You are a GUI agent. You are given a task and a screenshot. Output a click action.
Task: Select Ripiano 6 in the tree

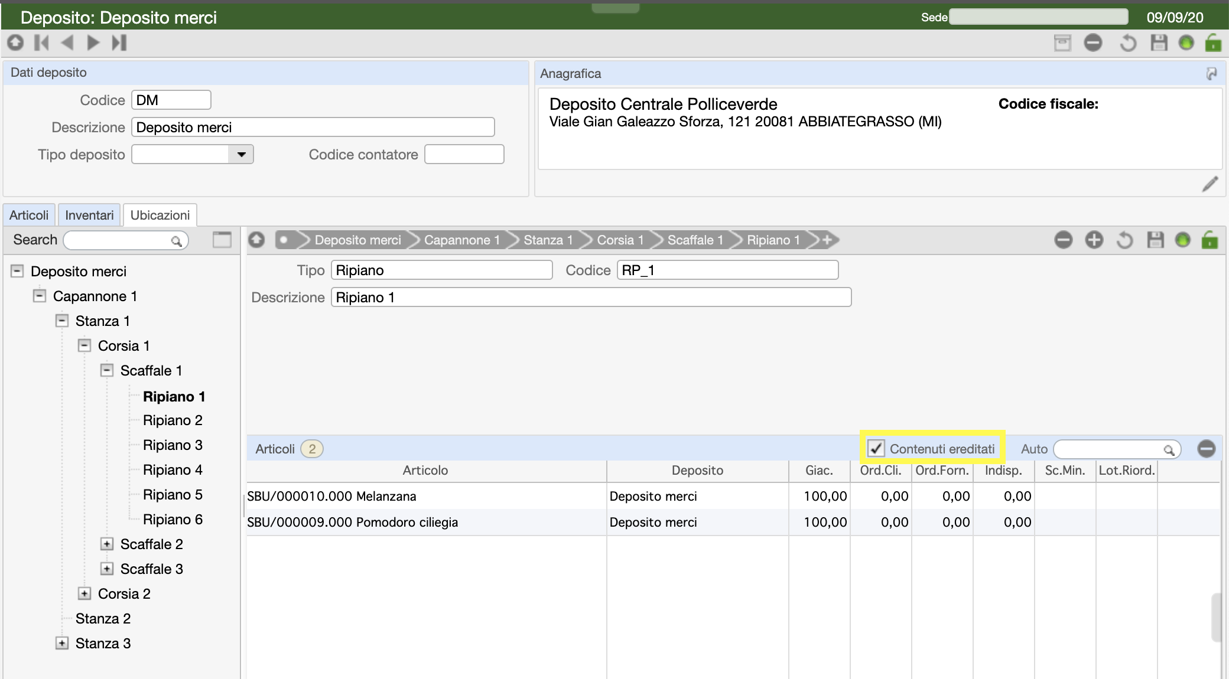coord(173,519)
